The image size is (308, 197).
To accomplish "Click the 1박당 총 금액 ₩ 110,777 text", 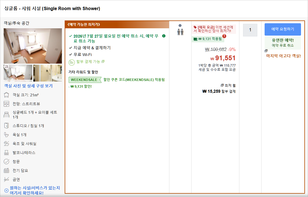I will [x=217, y=66].
